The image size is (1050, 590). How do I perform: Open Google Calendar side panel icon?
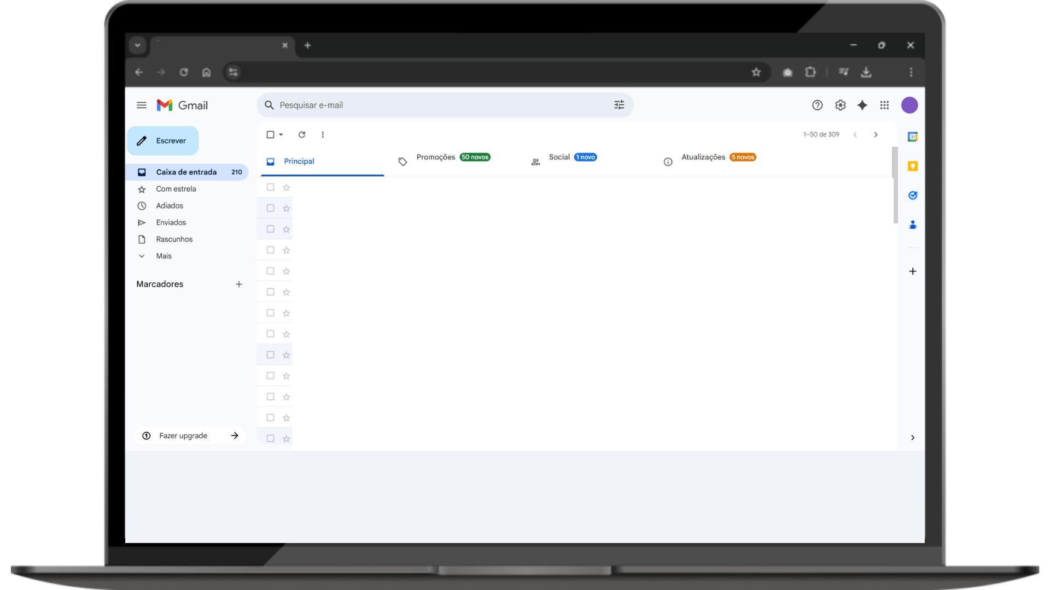coord(912,137)
